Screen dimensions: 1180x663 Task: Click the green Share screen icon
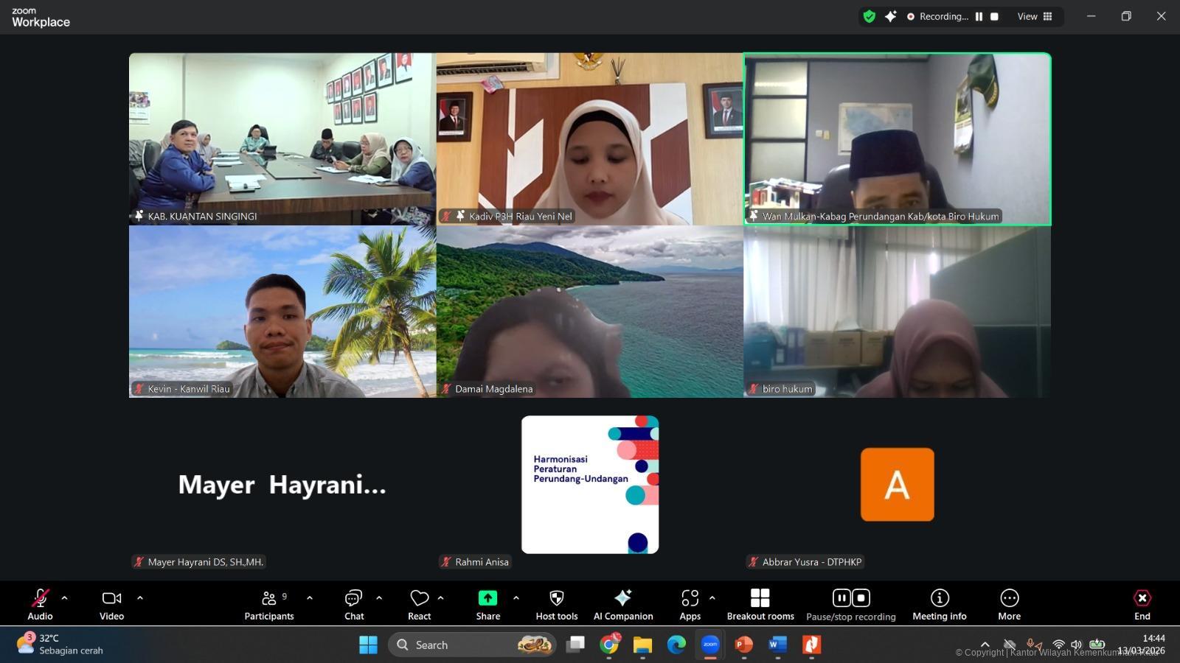[487, 598]
